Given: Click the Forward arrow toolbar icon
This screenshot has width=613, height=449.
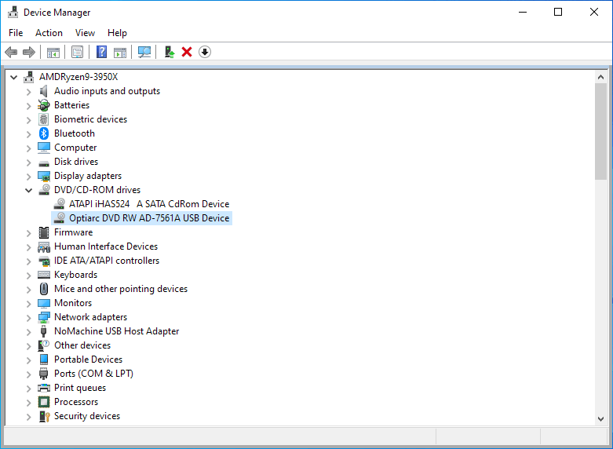Looking at the screenshot, I should 29,52.
